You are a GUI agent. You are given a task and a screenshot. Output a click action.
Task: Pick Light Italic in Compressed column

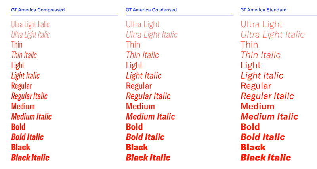pos(25,76)
